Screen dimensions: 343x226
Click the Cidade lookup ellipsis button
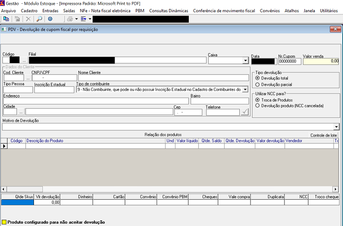pyautogui.click(x=21, y=112)
